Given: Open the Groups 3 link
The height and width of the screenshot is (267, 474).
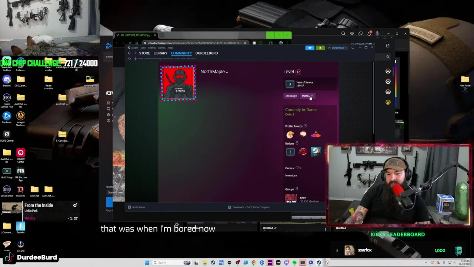Looking at the screenshot, I should [291, 189].
